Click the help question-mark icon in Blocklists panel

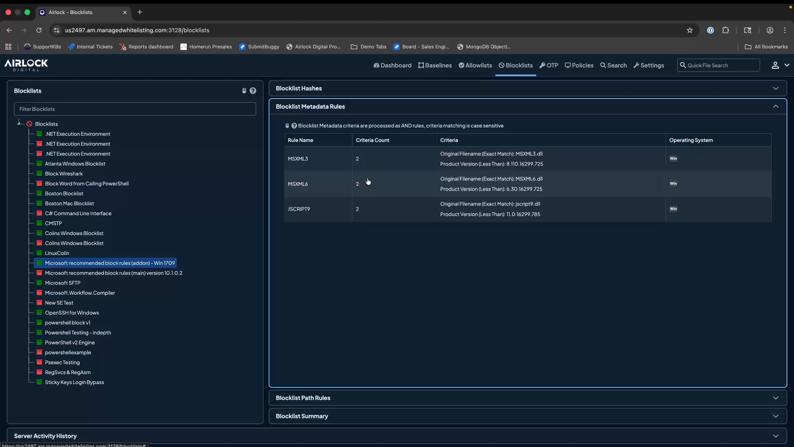[x=253, y=91]
